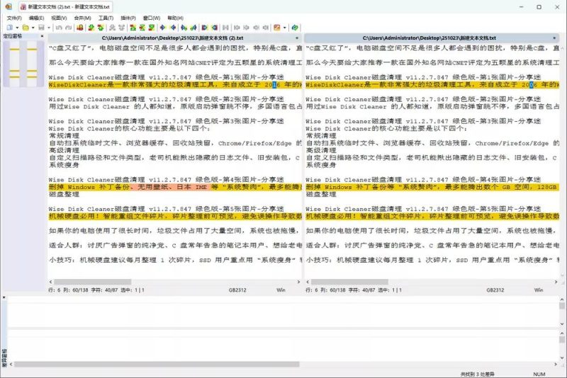Go to the last difference icon
This screenshot has width=567, height=378.
(x=152, y=28)
